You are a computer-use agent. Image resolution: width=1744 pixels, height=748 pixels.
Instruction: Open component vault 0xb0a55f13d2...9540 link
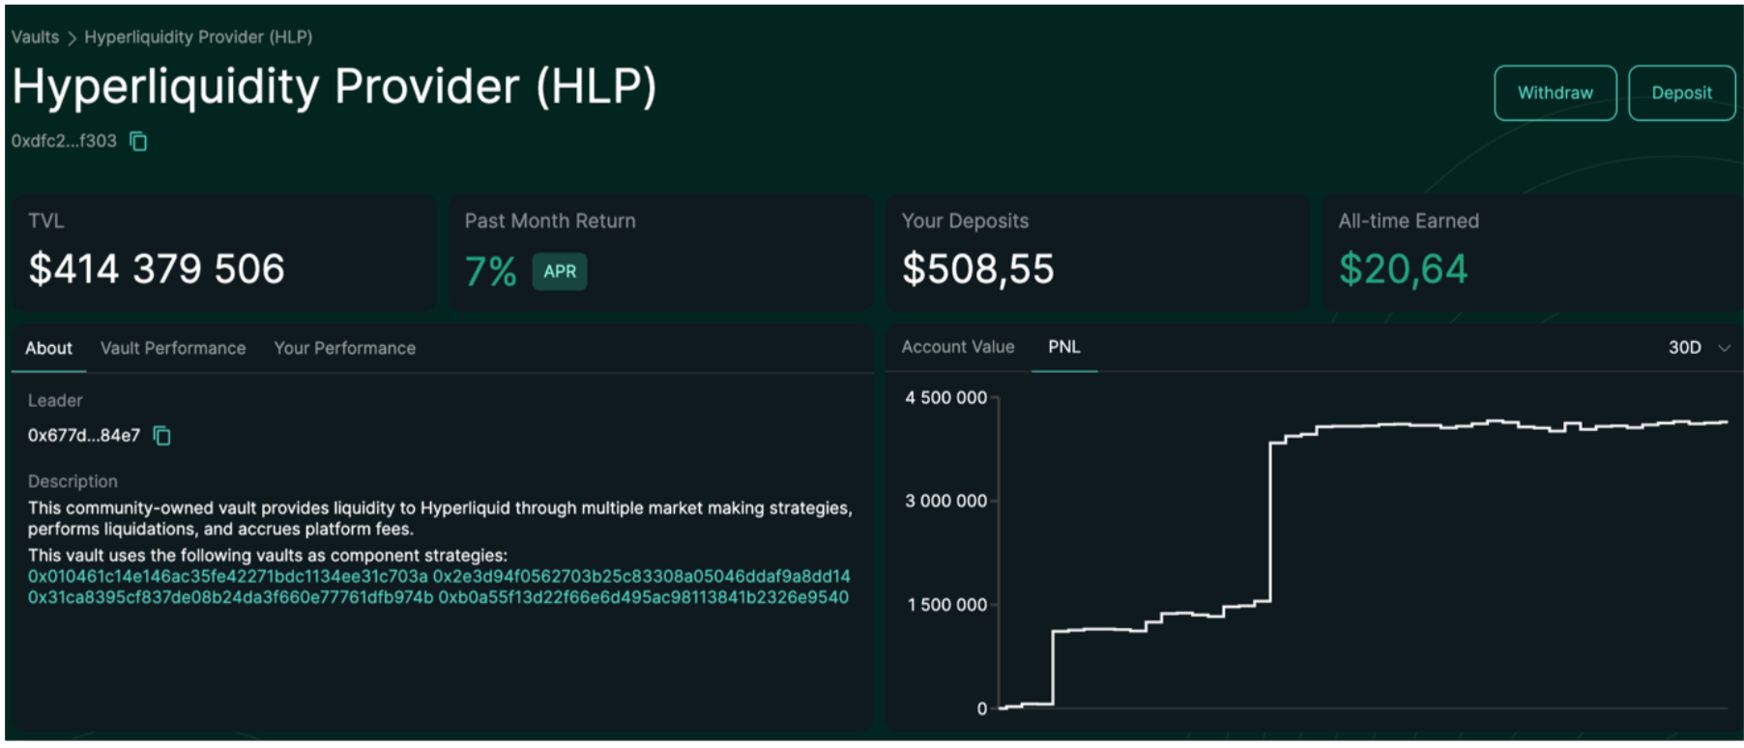tap(643, 598)
